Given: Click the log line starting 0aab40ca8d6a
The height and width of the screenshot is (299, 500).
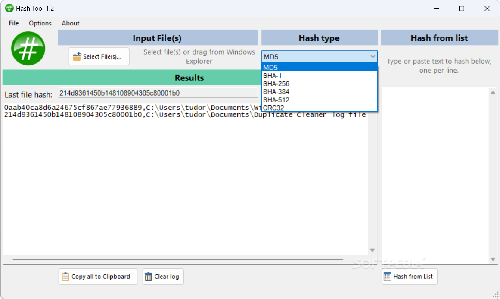Looking at the screenshot, I should point(133,108).
